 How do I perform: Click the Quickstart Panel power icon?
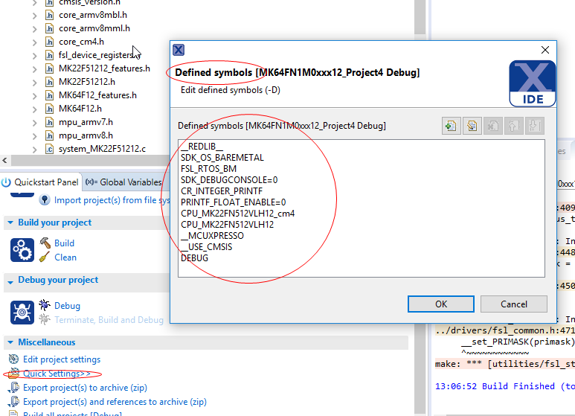pyautogui.click(x=6, y=182)
